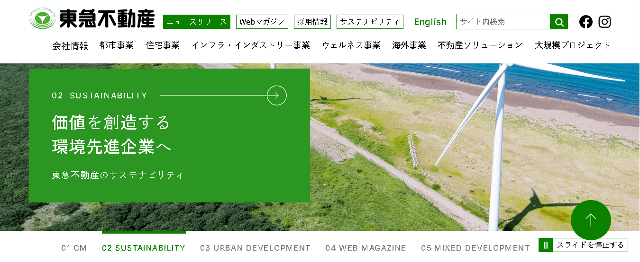Screen dimensions: 640x262
Task: Go to 採用情報 recruitment page
Action: (x=312, y=22)
